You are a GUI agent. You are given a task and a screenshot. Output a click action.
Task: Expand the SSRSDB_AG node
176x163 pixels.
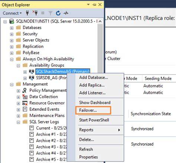tap(25, 78)
